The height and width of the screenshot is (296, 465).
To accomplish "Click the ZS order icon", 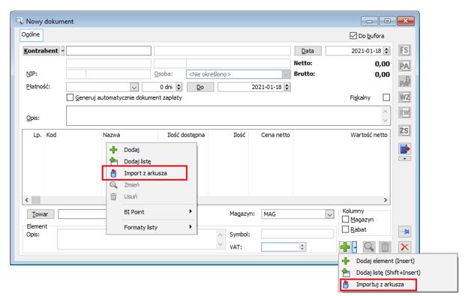I will pos(404,130).
